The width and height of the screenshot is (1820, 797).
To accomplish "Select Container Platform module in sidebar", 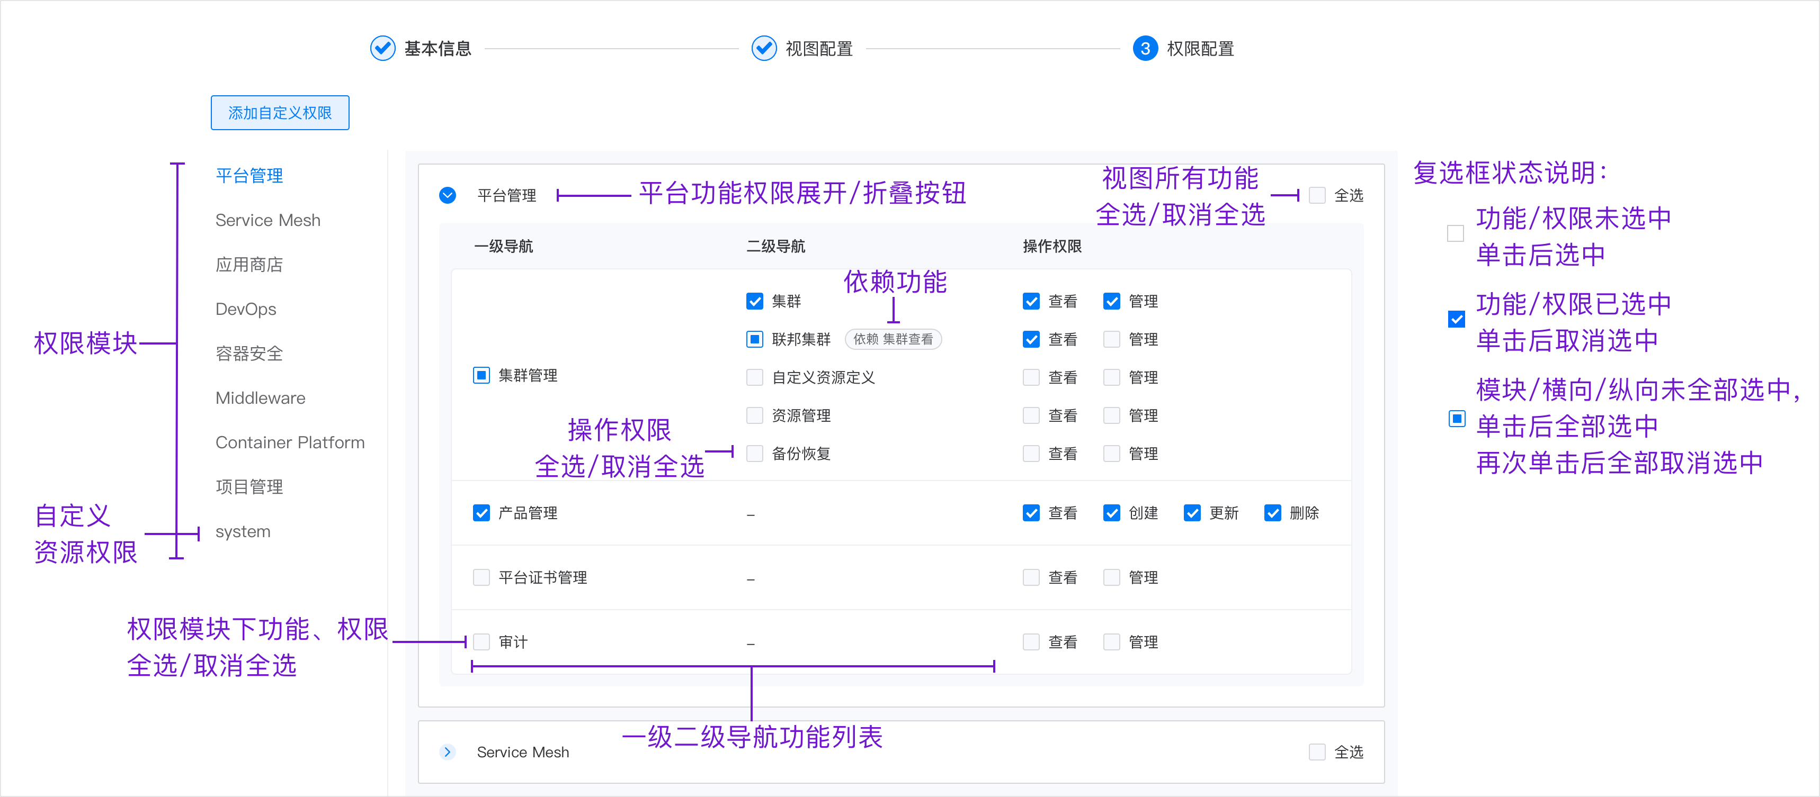I will (290, 442).
